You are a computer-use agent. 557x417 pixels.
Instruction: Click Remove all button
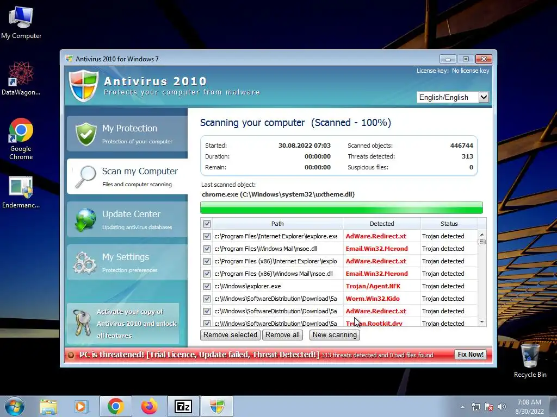coord(282,334)
